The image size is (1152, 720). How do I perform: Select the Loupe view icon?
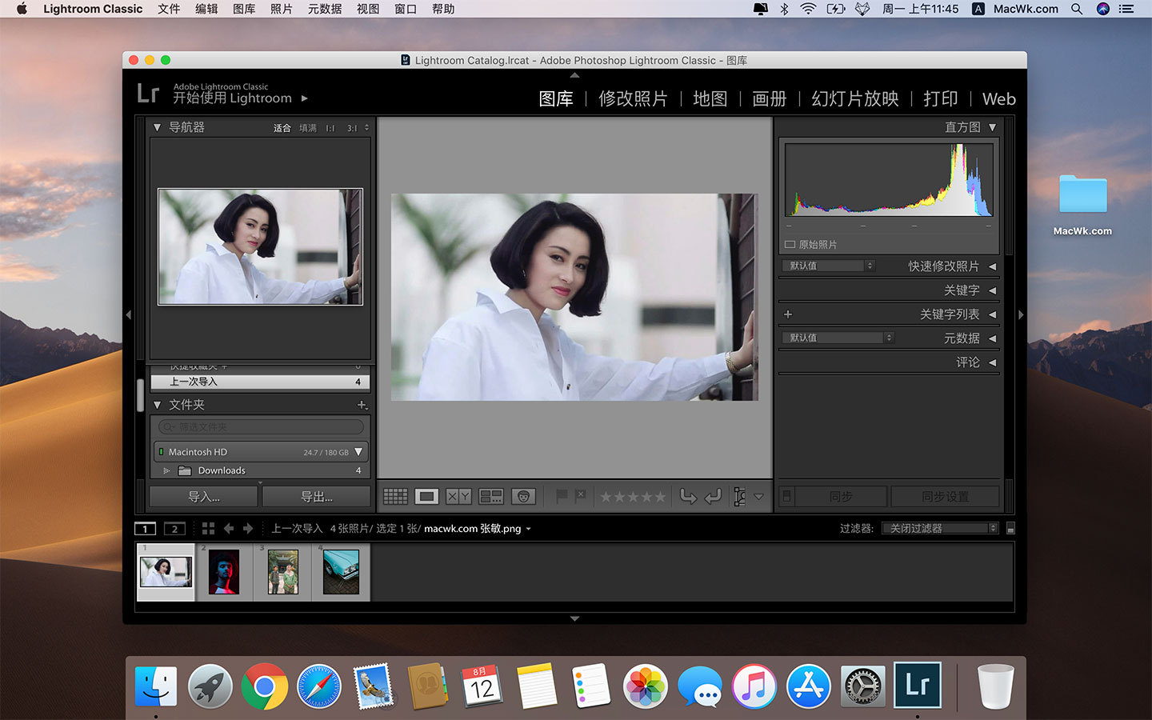[426, 497]
